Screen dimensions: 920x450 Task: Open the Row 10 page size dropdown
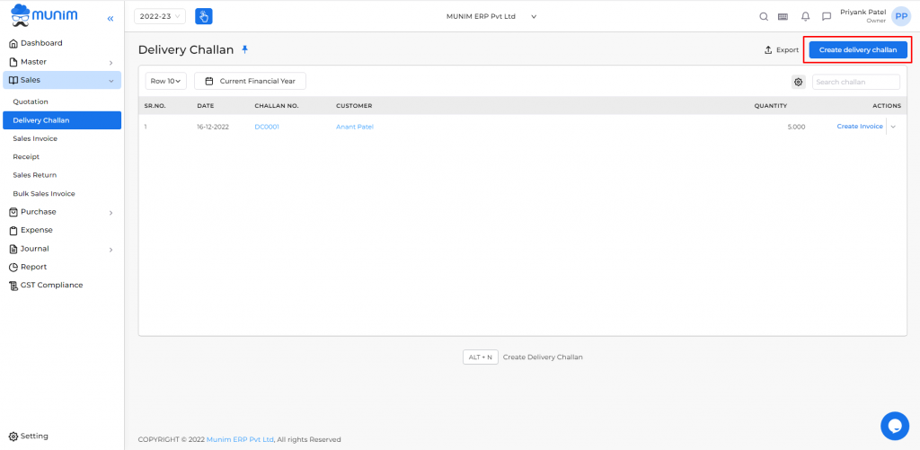165,81
